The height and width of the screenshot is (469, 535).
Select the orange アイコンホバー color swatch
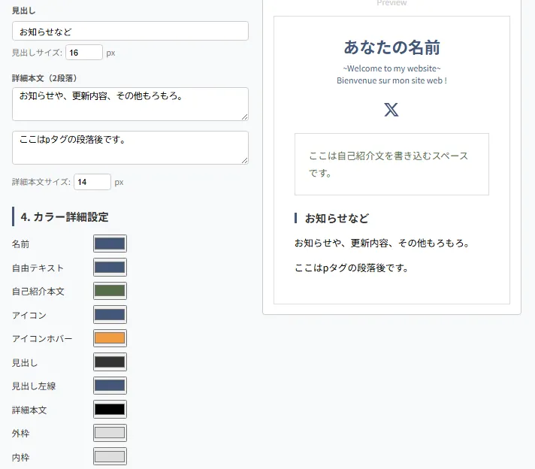[x=110, y=338]
